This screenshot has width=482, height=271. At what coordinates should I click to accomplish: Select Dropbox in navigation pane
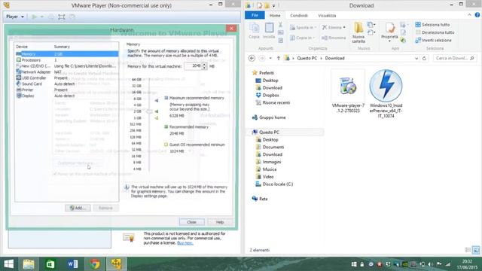(267, 96)
